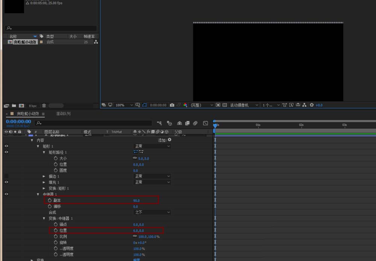Open the show channel color icon
This screenshot has height=261, width=376.
[x=185, y=105]
